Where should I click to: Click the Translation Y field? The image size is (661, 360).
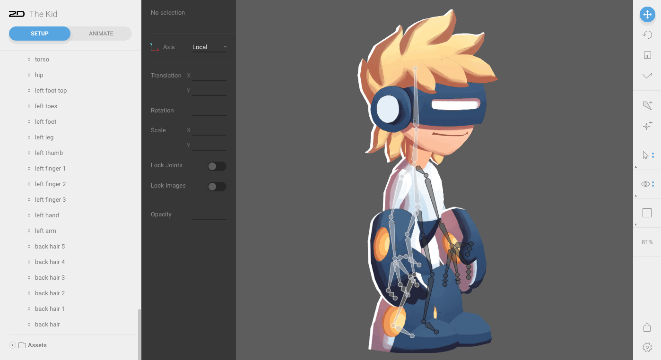[x=209, y=91]
